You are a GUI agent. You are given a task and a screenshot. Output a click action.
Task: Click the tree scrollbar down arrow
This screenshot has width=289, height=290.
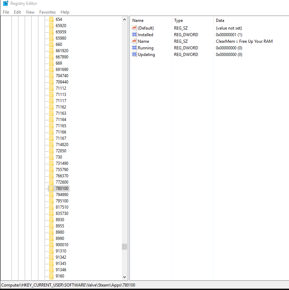click(x=125, y=277)
